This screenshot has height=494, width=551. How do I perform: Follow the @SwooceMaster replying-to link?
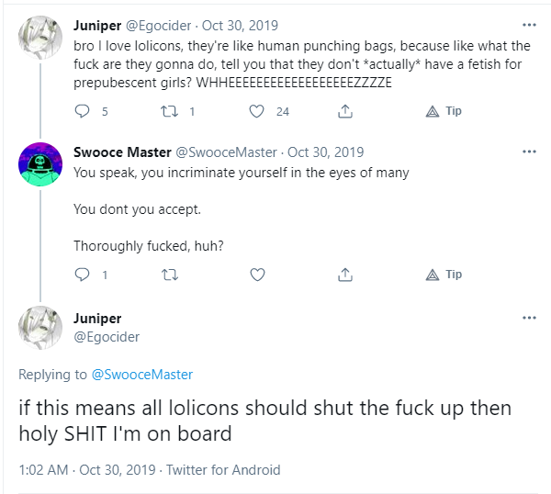142,375
